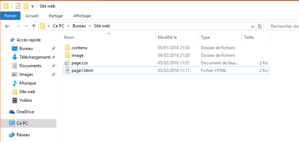Click the pin icon next to Bureau
Viewport: 299px width, 142px height.
(x=54, y=49)
